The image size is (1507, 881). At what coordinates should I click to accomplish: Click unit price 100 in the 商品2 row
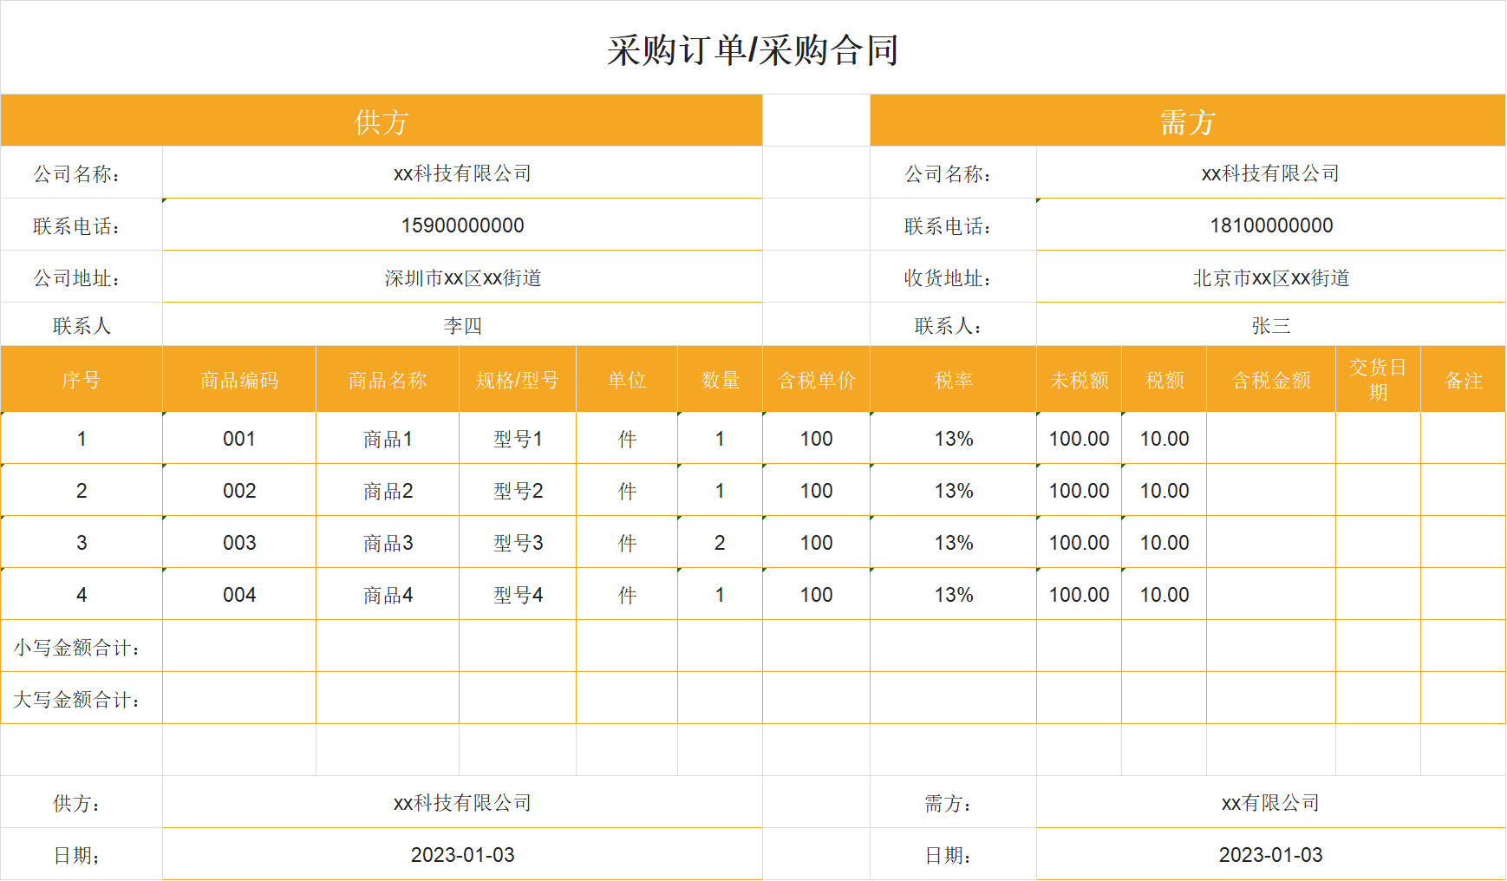816,491
